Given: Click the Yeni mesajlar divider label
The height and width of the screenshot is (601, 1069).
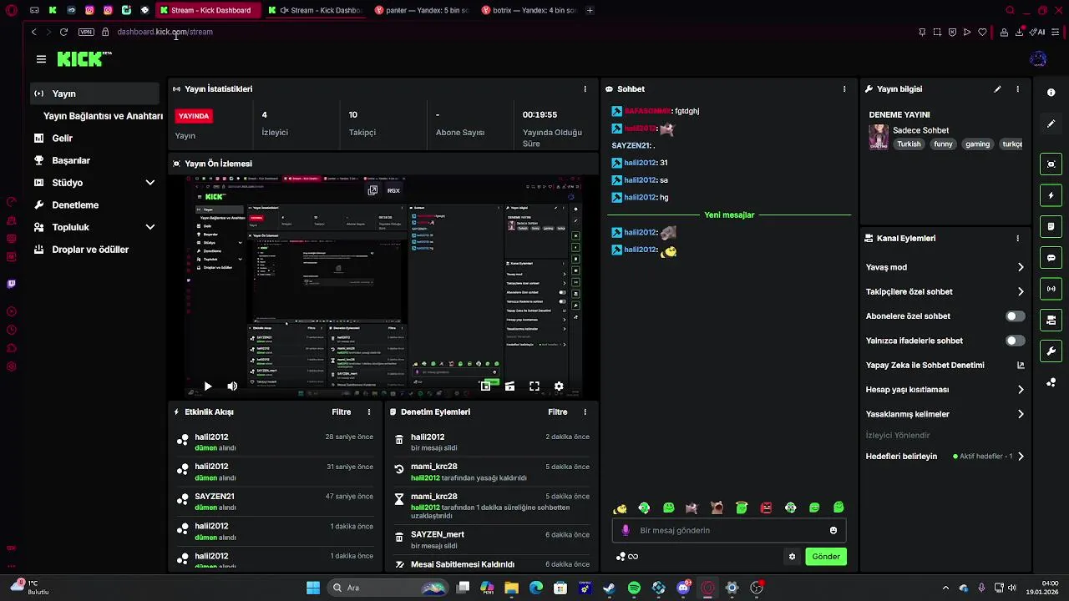Looking at the screenshot, I should click(729, 215).
